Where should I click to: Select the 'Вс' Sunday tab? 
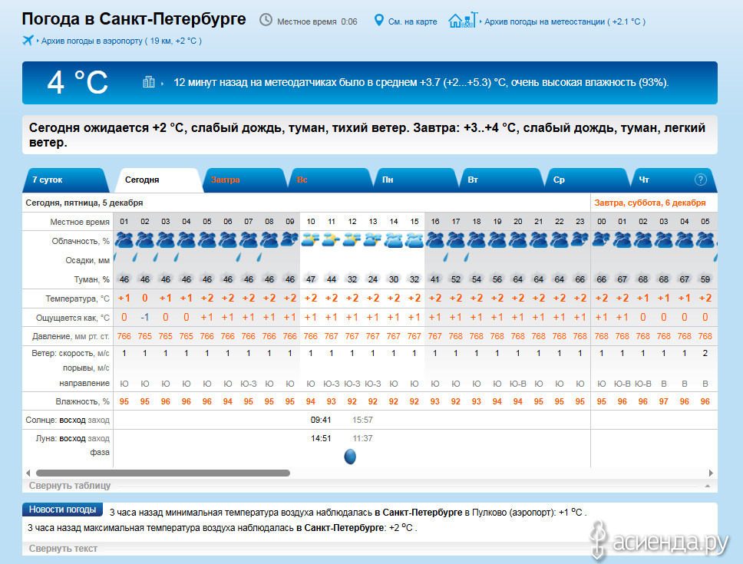tap(302, 180)
